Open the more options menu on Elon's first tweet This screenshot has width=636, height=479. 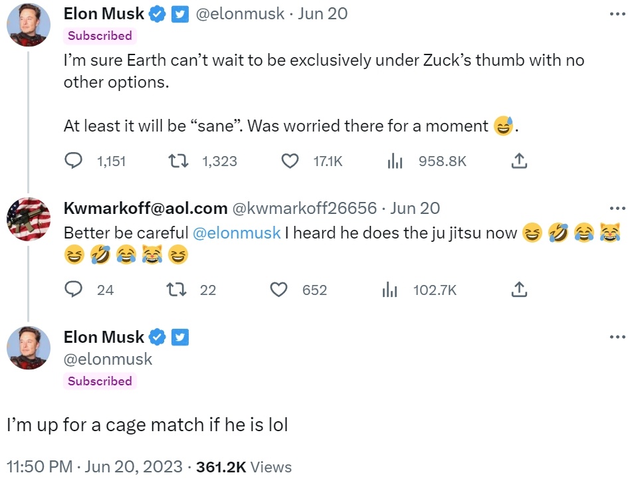click(x=617, y=12)
